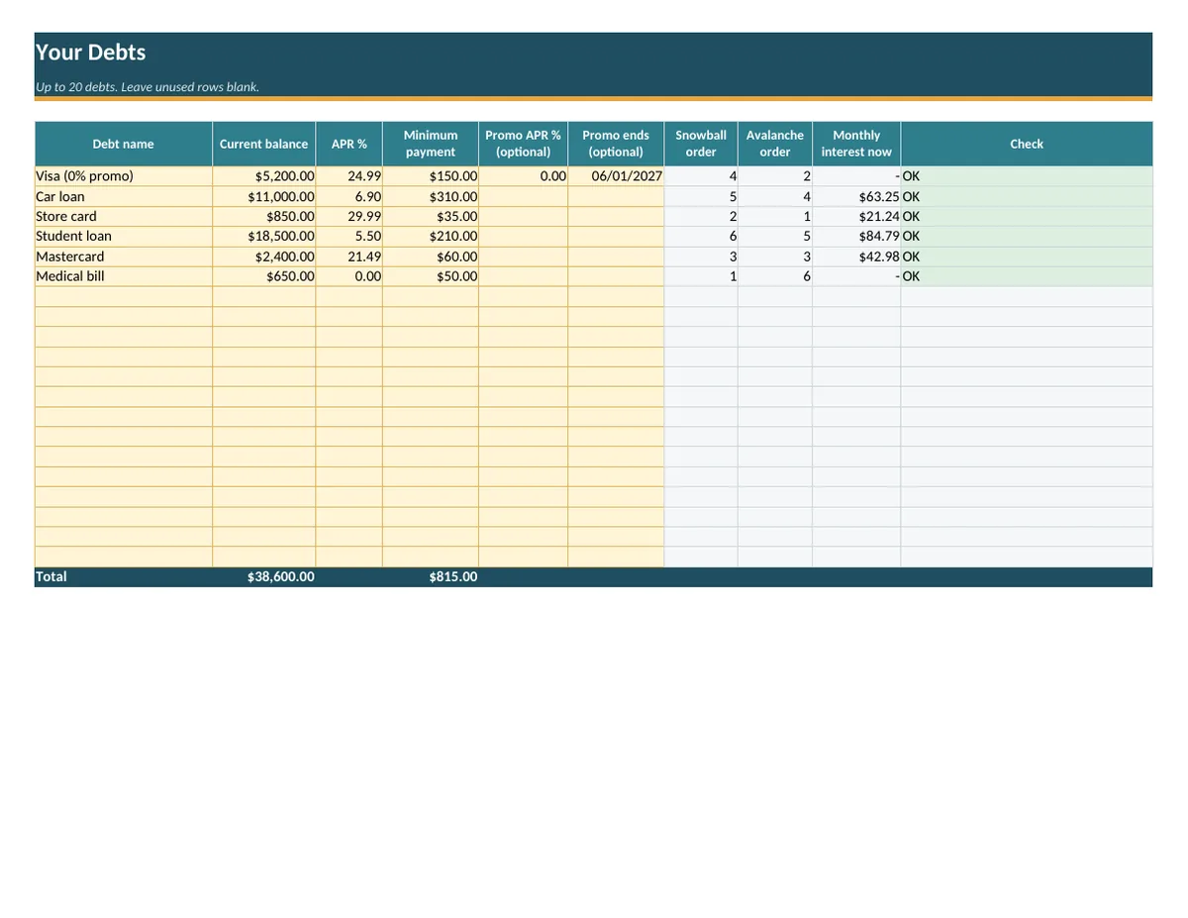Click the empty Promo ends cell for Mastercard
The image size is (1188, 918).
pyautogui.click(x=616, y=256)
